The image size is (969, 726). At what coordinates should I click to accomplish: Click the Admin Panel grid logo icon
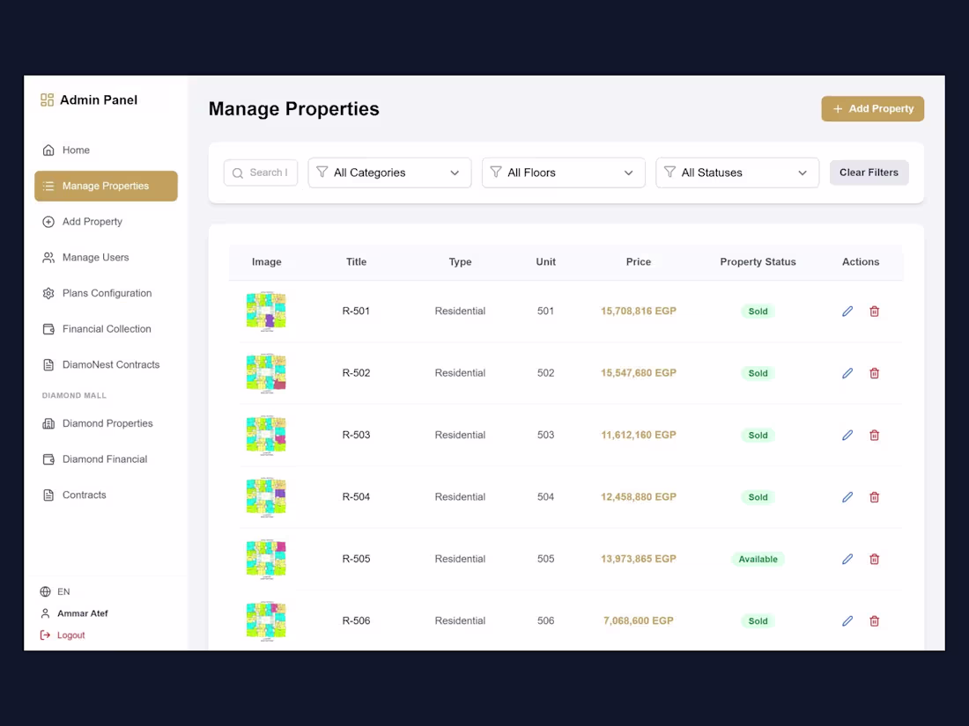47,100
